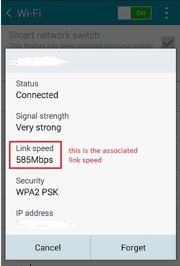Select the Very strong value
The width and height of the screenshot is (180, 266).
point(38,128)
